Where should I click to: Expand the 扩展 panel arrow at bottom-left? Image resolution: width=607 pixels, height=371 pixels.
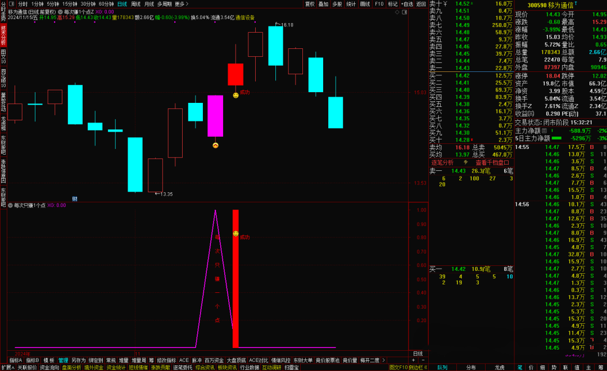(7, 367)
